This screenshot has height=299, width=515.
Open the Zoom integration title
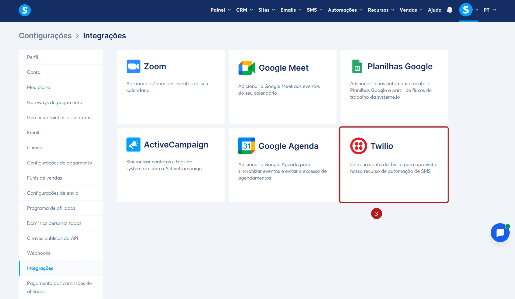155,66
